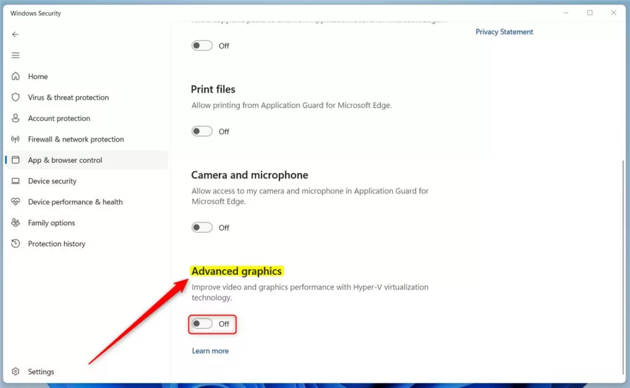Click the Firewall & network protection antenna icon
The height and width of the screenshot is (388, 630).
15,139
